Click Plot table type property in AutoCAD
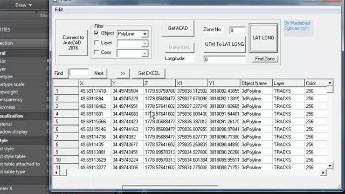Screen dimensions: 345x194 (x=12, y=172)
